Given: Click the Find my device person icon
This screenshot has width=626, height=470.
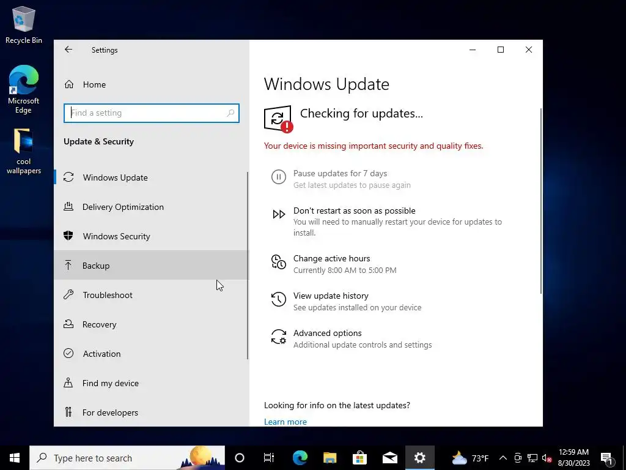Looking at the screenshot, I should (68, 382).
